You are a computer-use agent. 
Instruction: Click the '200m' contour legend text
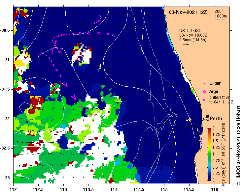220,11
